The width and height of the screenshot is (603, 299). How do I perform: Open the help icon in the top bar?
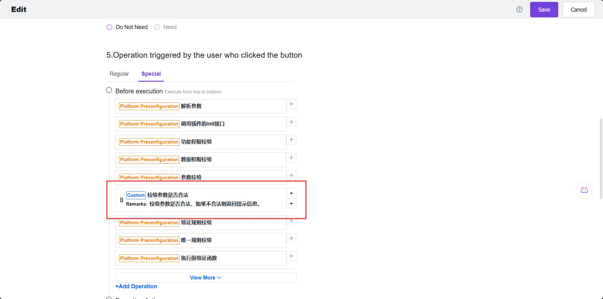point(519,9)
